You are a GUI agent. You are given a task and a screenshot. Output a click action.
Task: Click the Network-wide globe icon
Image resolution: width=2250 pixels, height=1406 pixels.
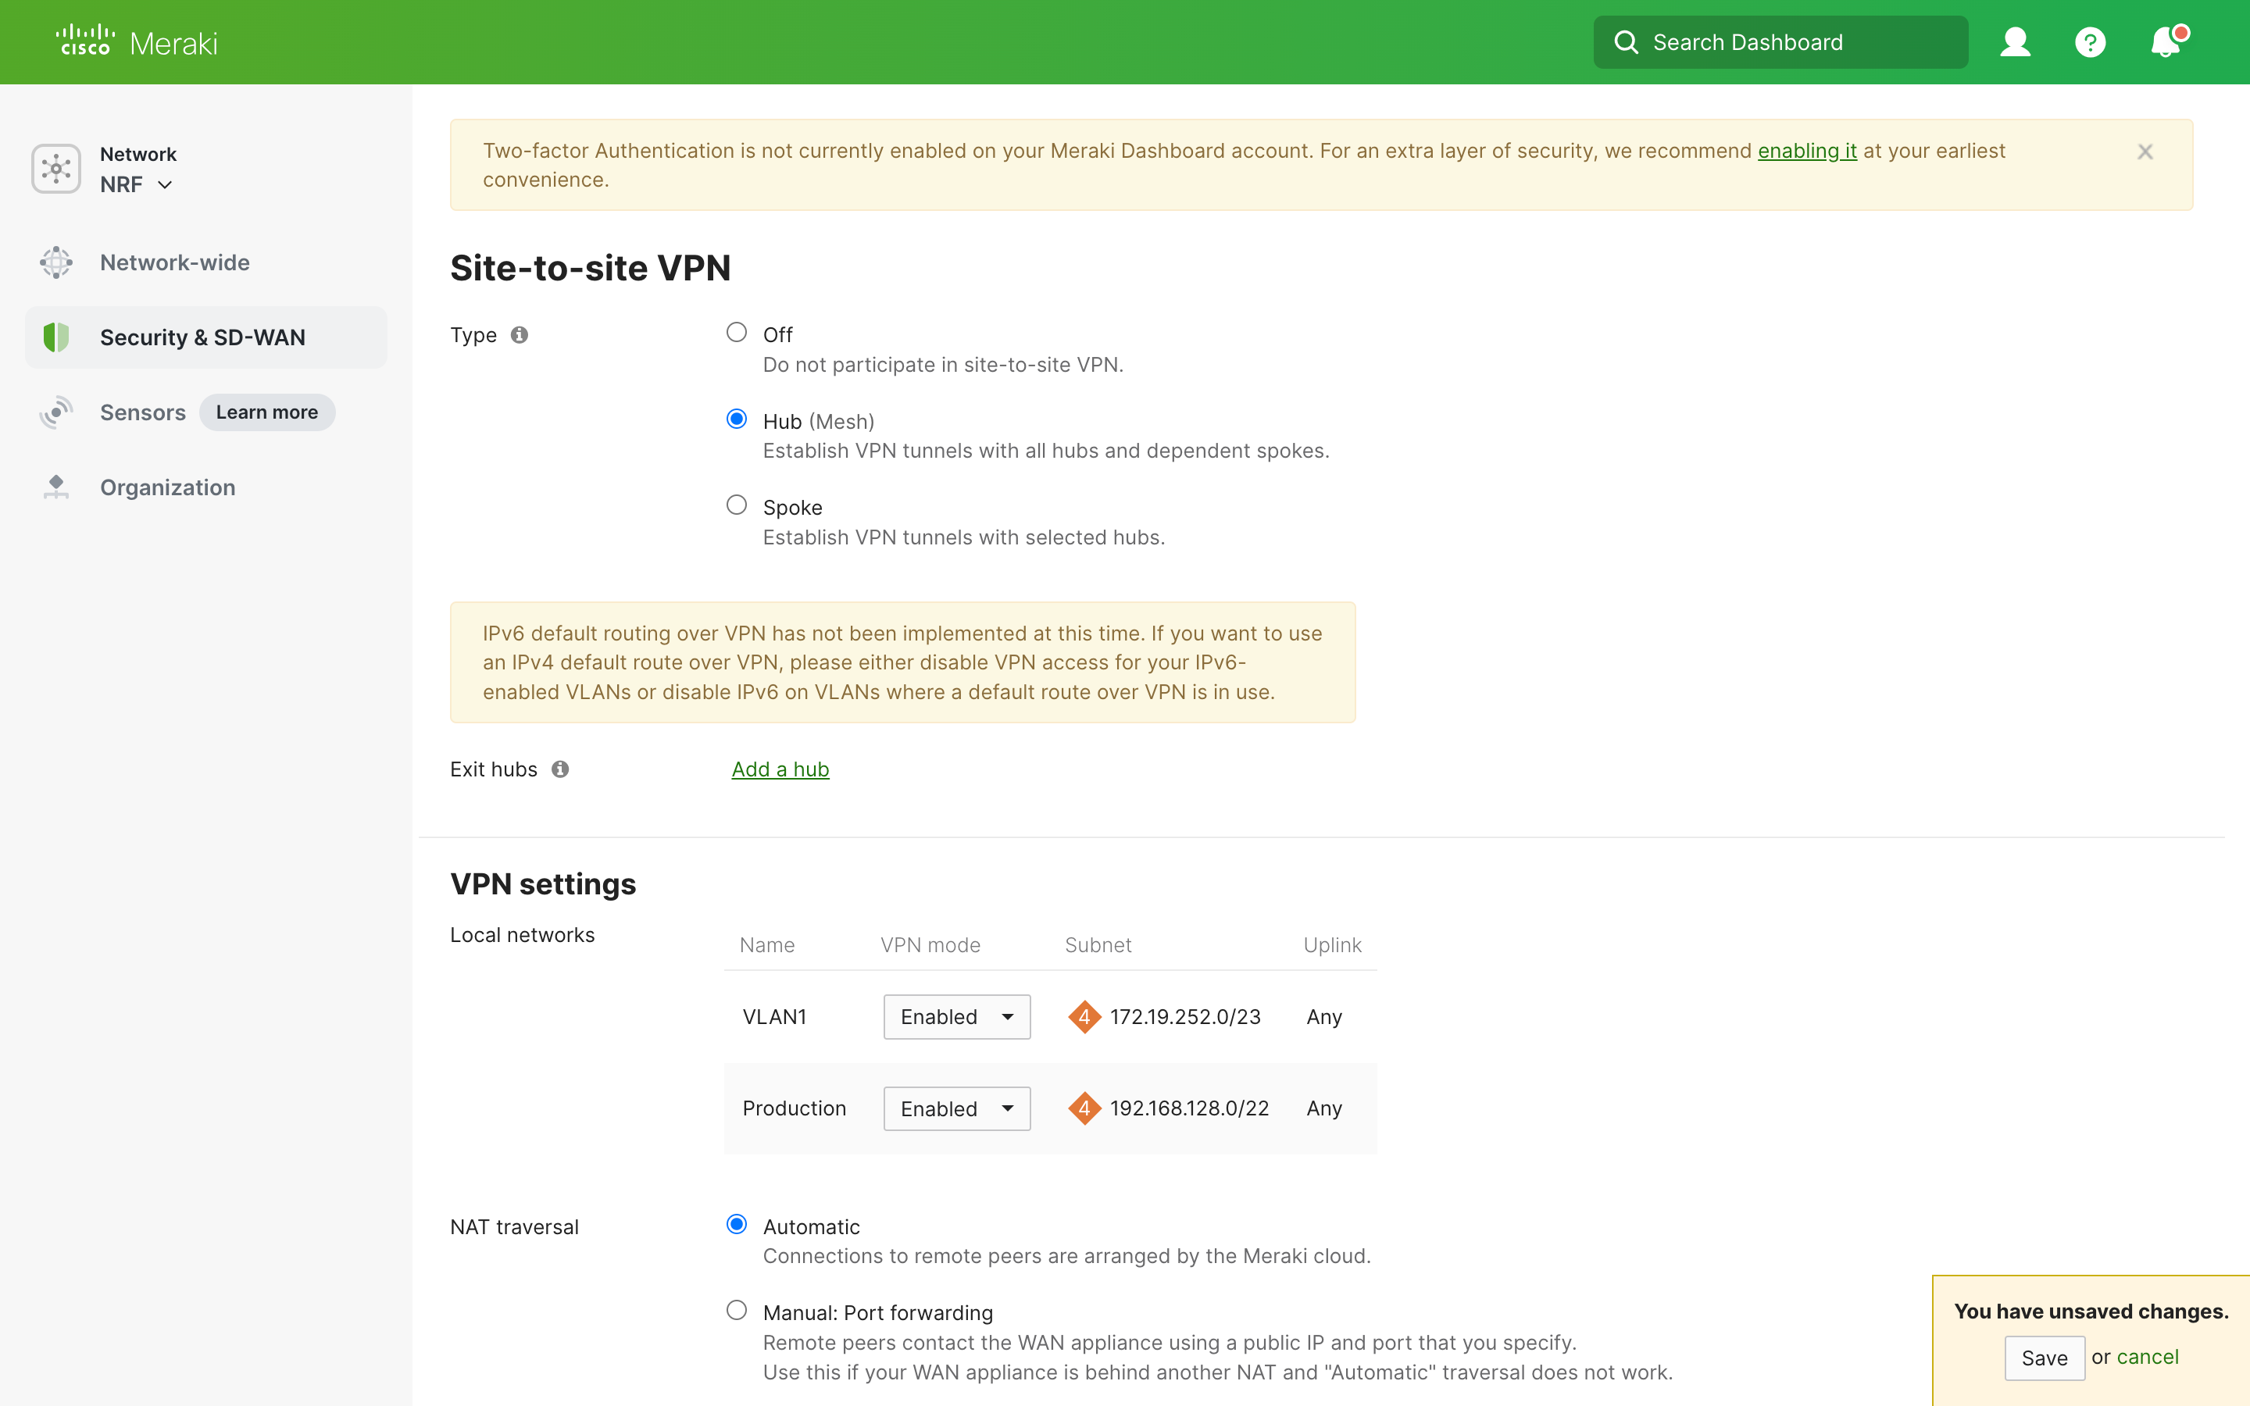pos(55,262)
